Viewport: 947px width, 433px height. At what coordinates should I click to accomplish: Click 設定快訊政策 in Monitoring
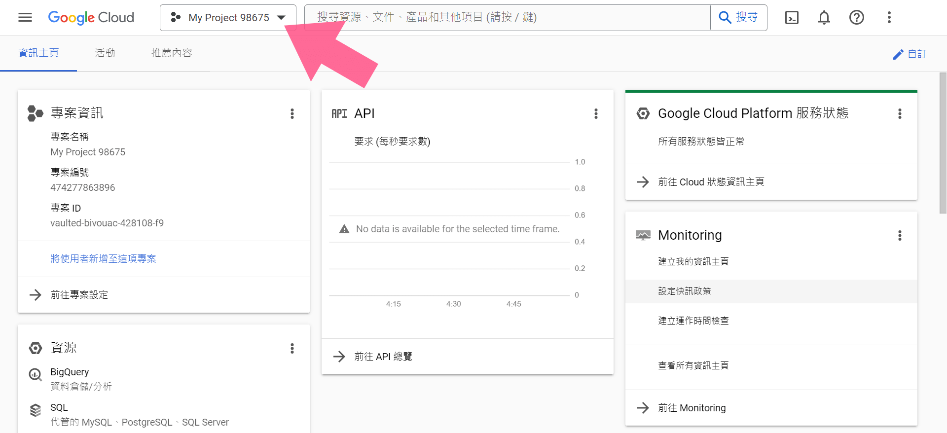click(771, 291)
